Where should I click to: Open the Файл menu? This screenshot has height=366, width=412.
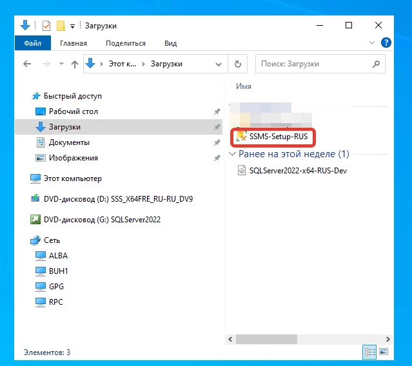click(x=32, y=43)
